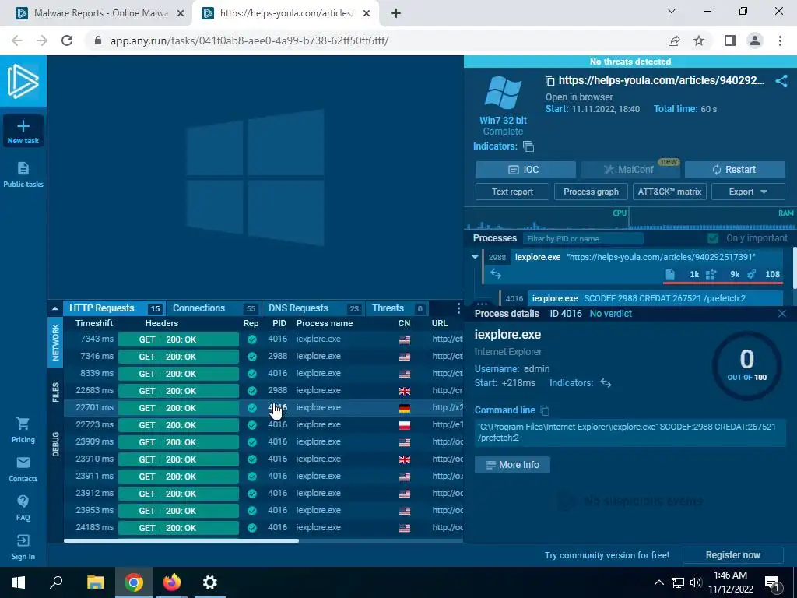Open the FAQ question mark icon
This screenshot has height=598, width=797.
click(x=23, y=501)
